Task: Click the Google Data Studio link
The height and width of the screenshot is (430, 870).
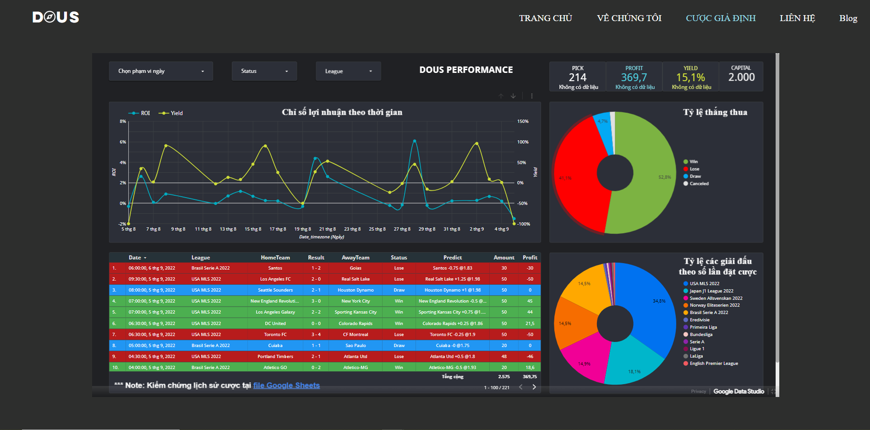Action: [739, 391]
